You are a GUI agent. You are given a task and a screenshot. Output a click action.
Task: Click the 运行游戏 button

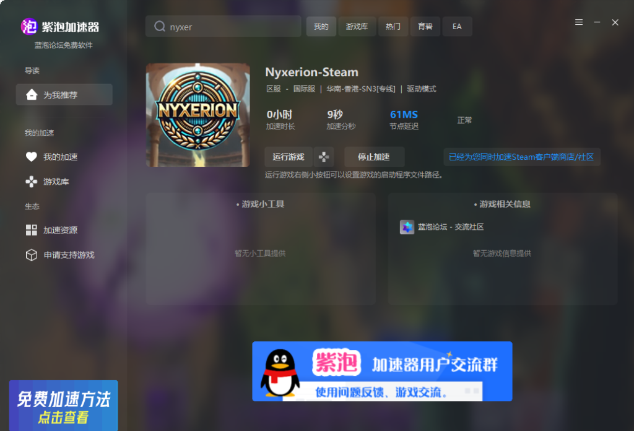pyautogui.click(x=289, y=157)
